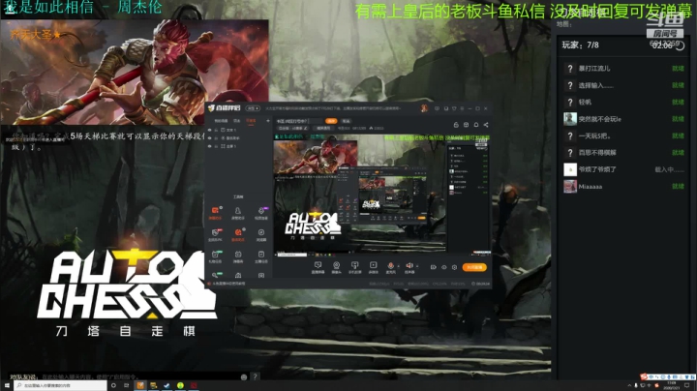The height and width of the screenshot is (391, 697).
Task: Refresh lobby using circular arrow near timer
Action: pyautogui.click(x=681, y=45)
